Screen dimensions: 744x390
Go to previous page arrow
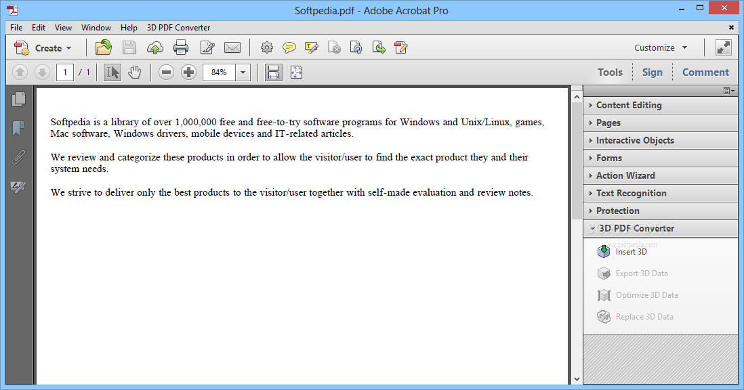(20, 72)
